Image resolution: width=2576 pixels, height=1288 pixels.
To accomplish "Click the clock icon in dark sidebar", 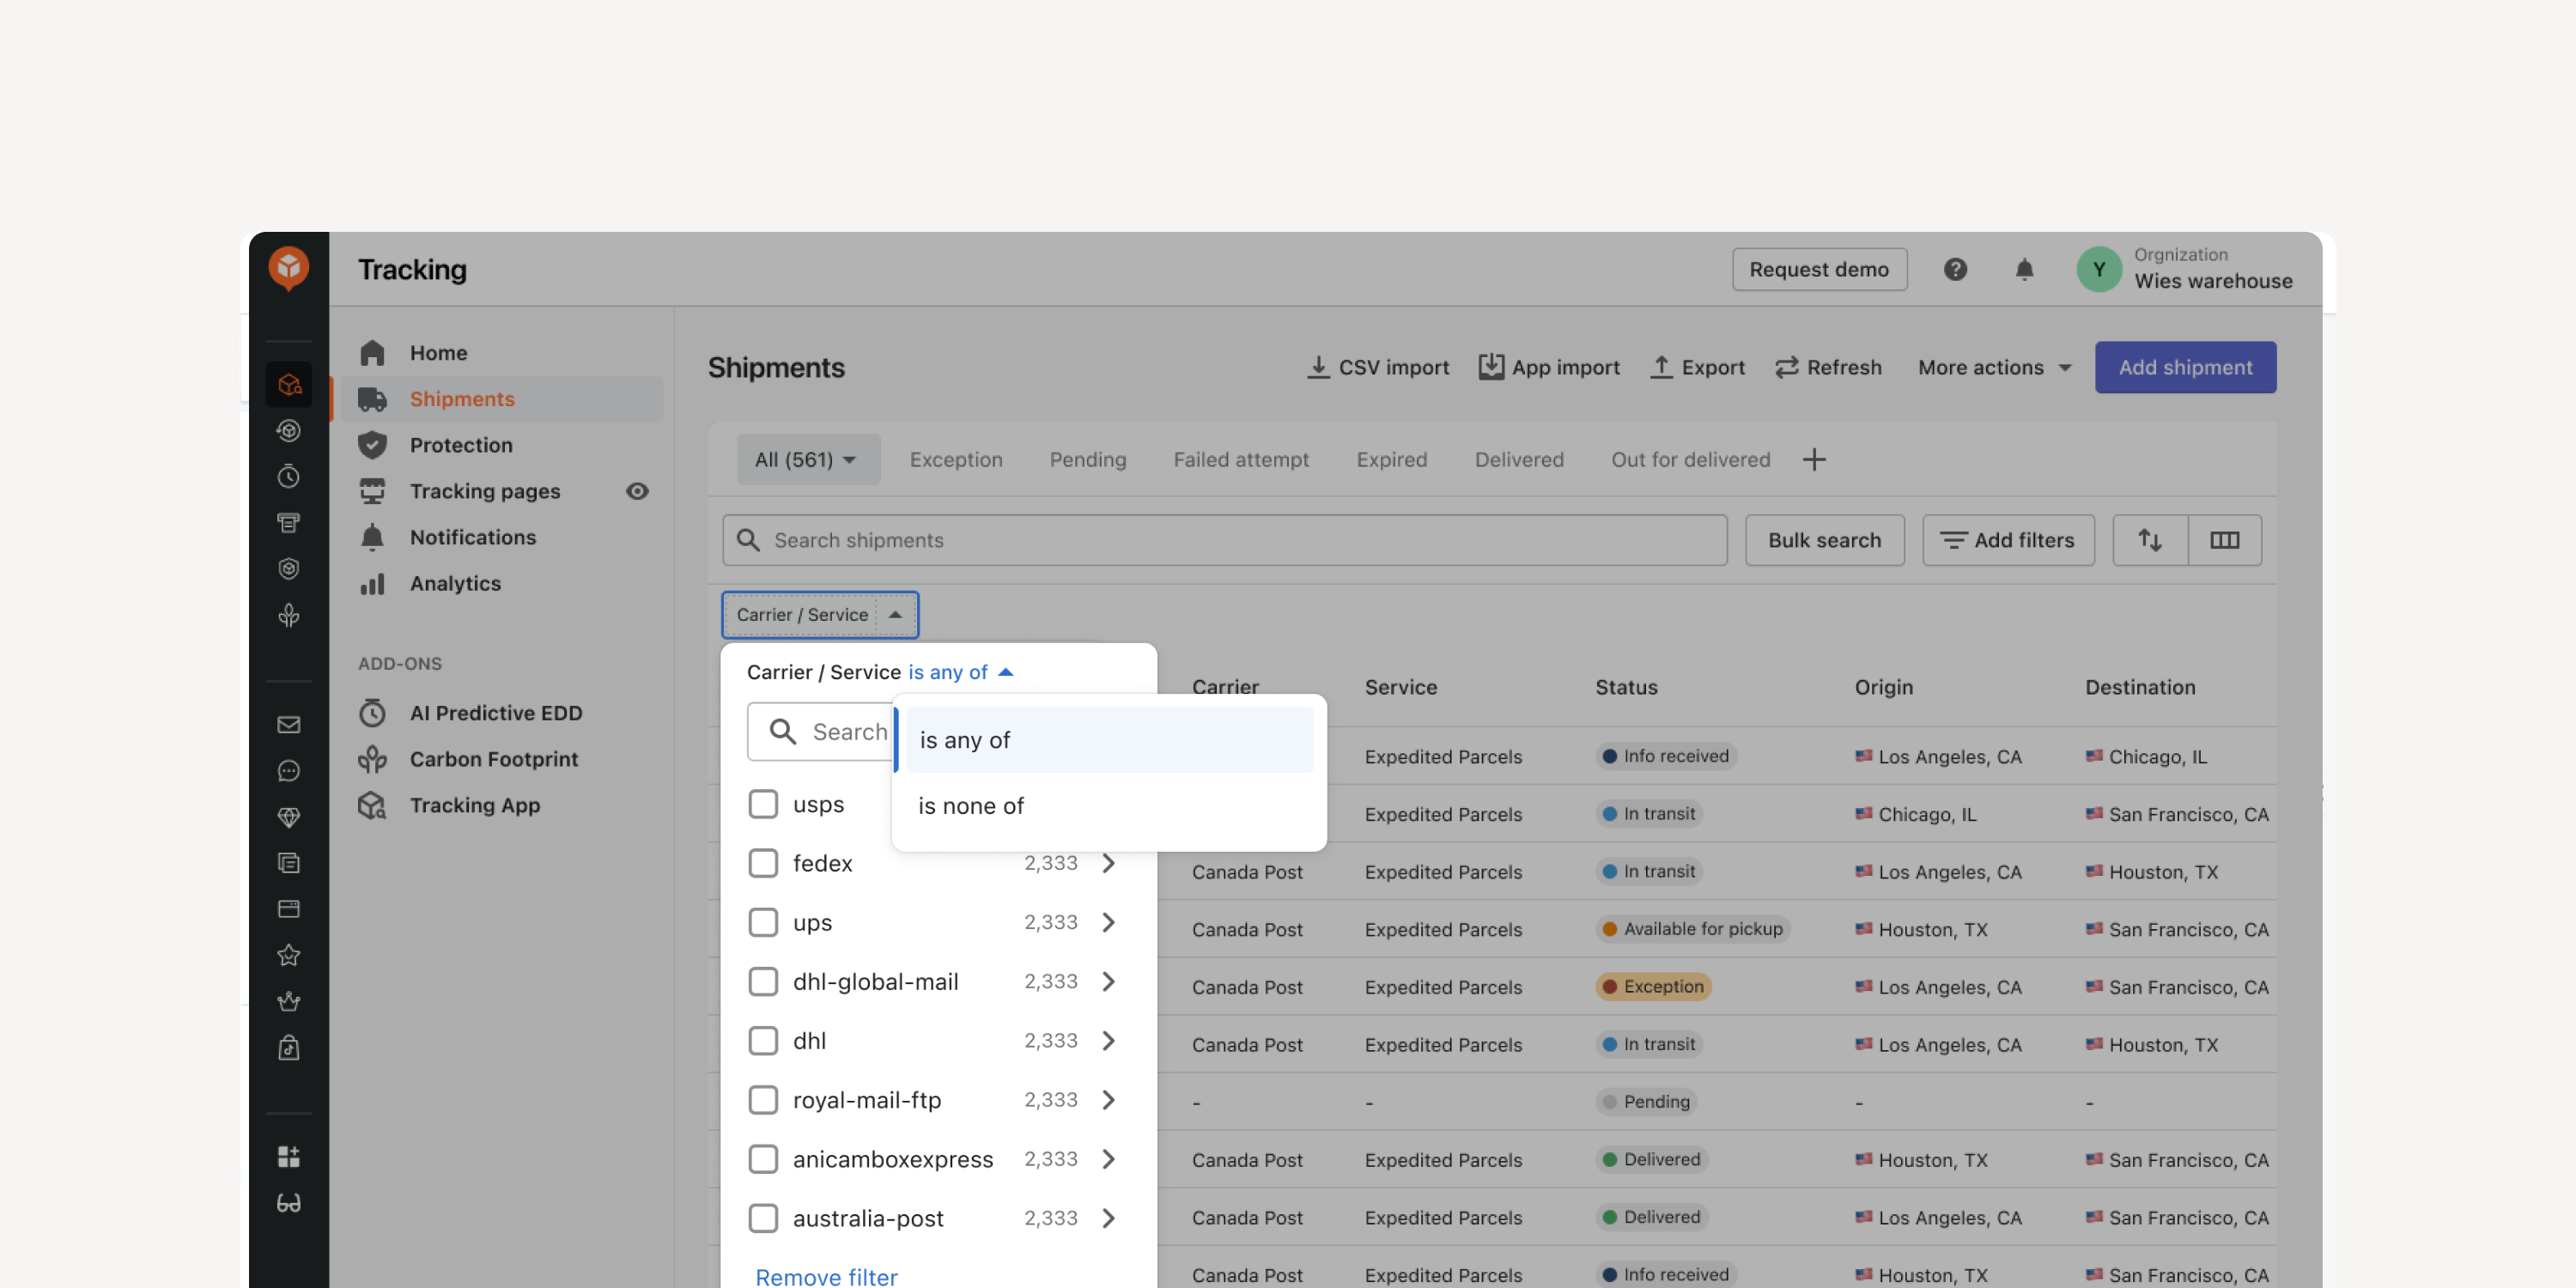I will [289, 476].
